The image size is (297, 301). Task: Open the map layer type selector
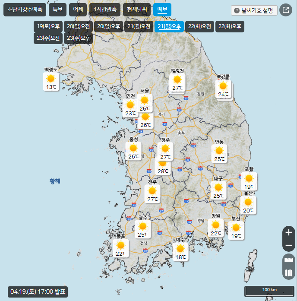289,273
